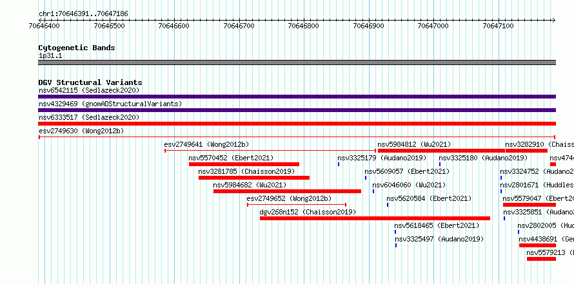574x284 pixels.
Task: Click the red bar under nsv4438691
Action: [537, 245]
